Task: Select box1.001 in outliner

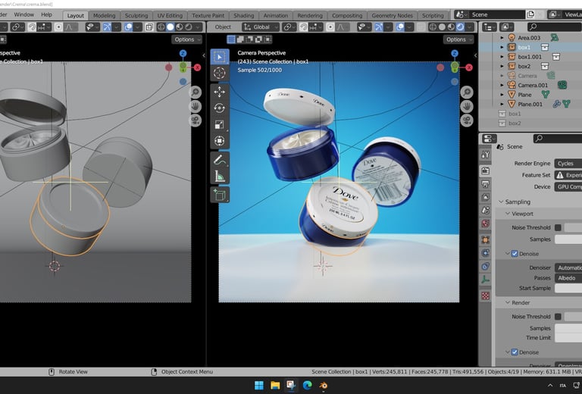Action: coord(530,57)
